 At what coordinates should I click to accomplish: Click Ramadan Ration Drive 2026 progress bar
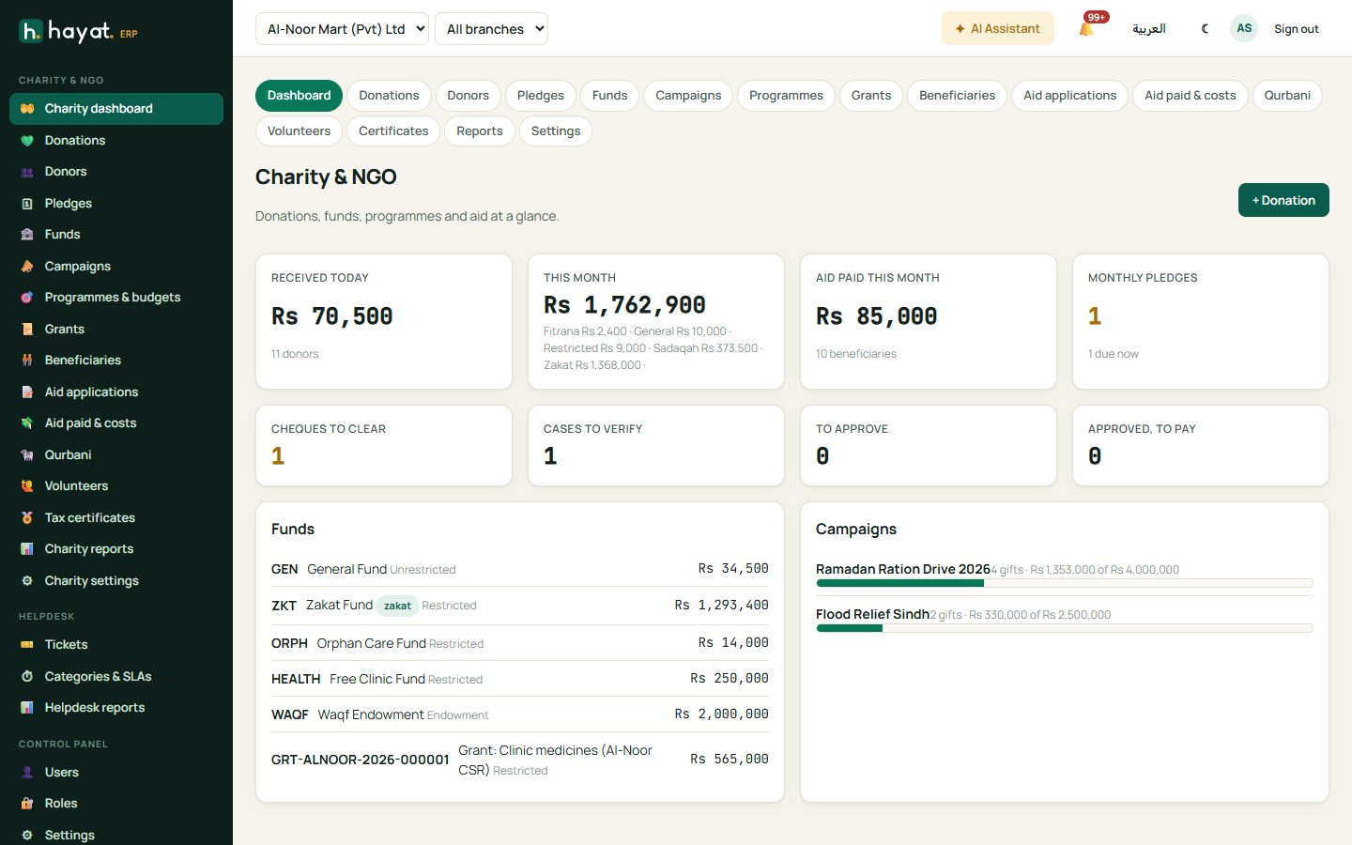1064,583
